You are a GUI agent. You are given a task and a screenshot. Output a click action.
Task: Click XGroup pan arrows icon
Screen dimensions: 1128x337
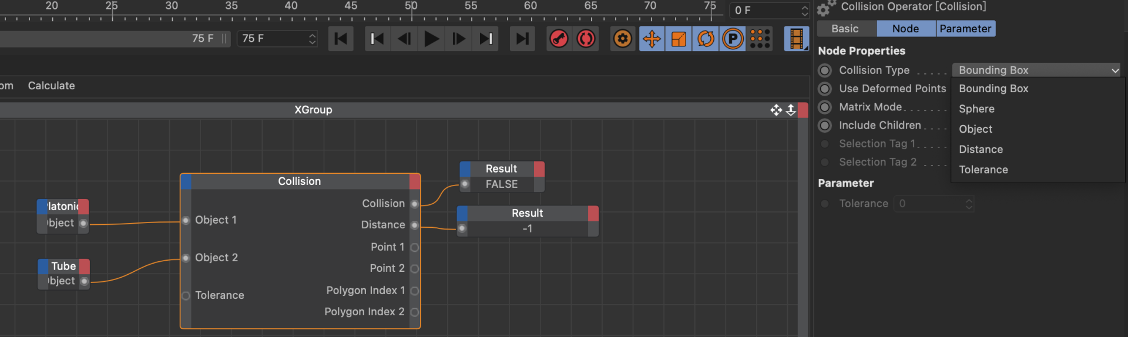[x=776, y=110]
